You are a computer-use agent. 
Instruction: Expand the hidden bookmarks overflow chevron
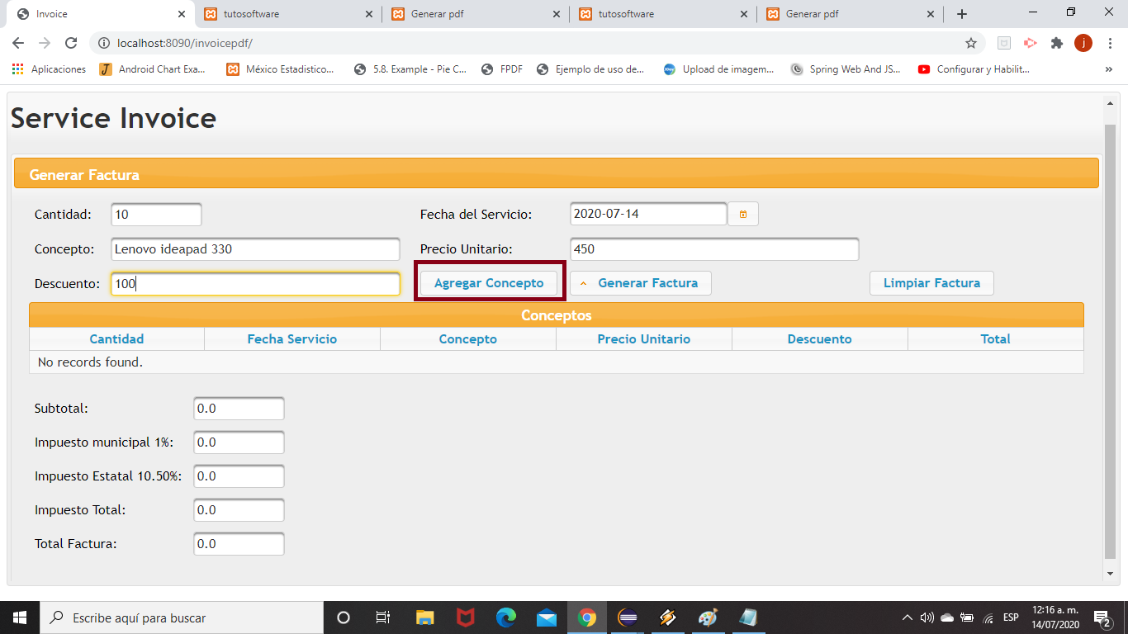coord(1108,69)
